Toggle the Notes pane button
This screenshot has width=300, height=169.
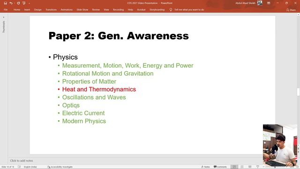point(205,167)
